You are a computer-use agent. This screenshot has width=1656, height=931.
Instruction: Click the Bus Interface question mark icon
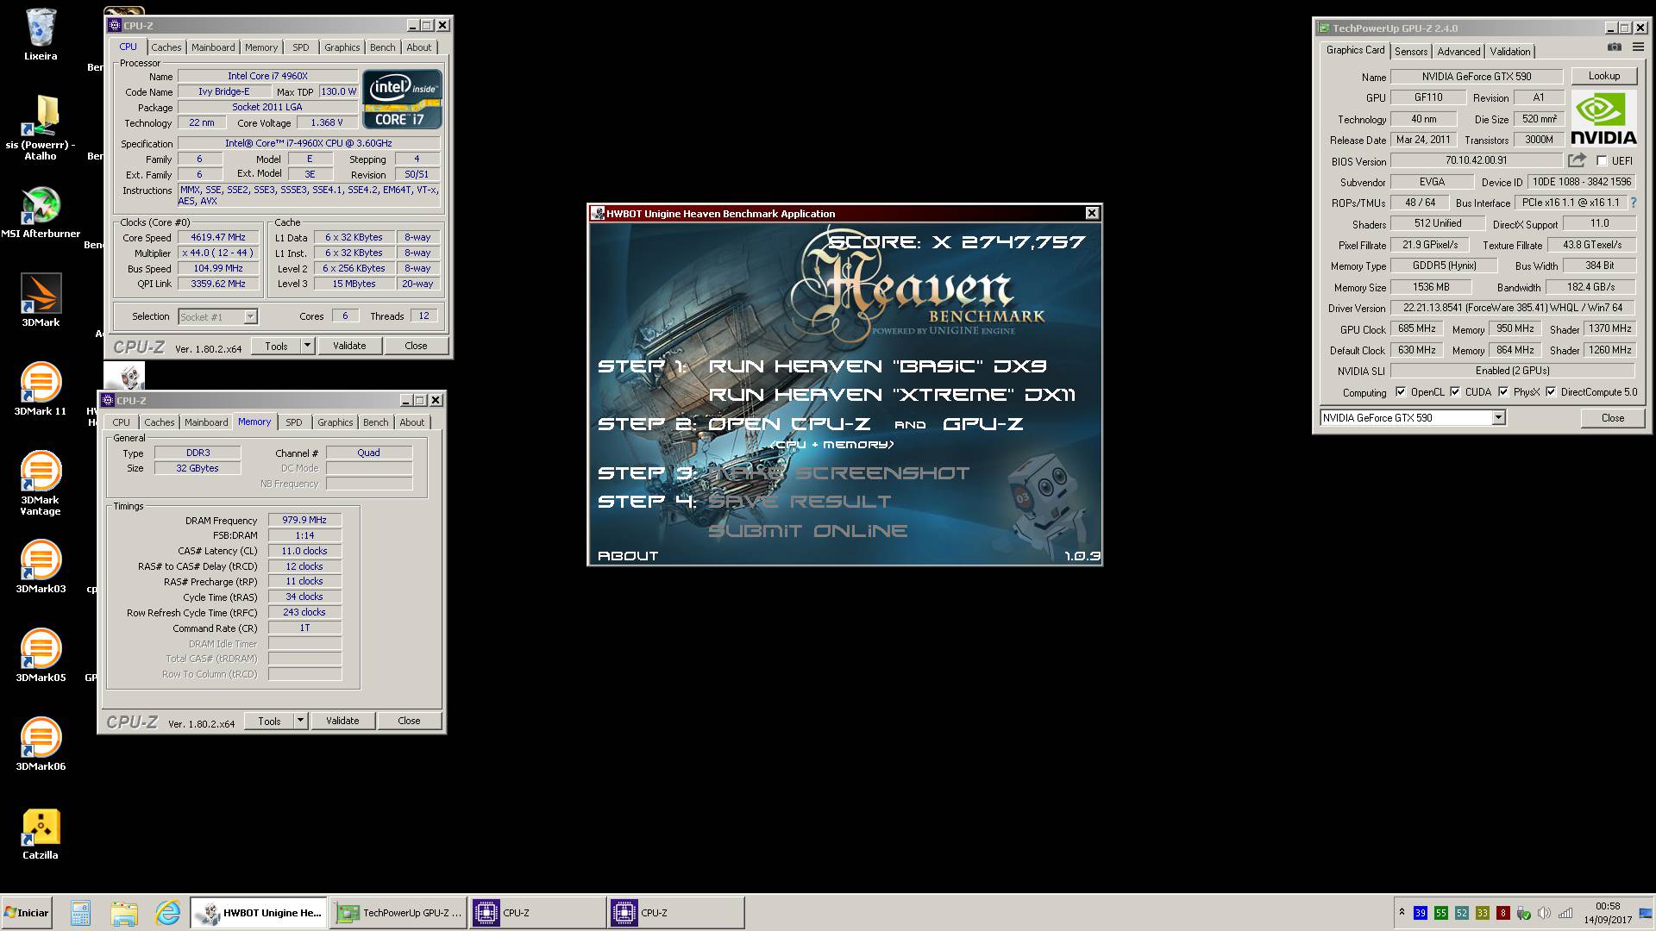point(1633,203)
